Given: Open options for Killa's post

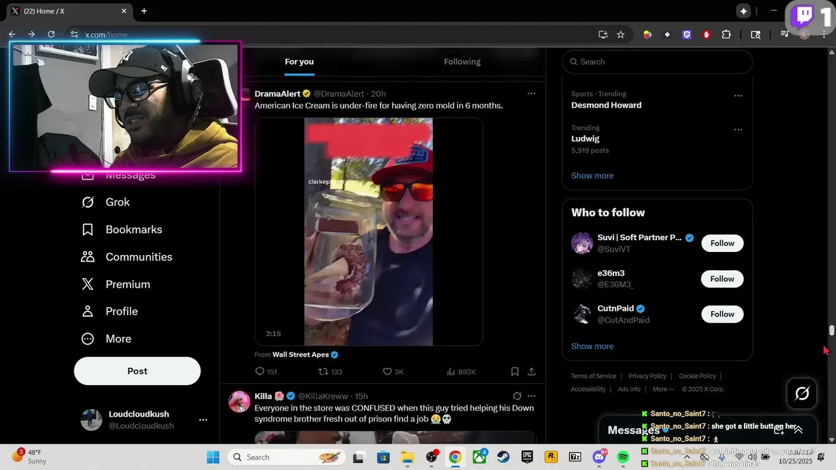Looking at the screenshot, I should (x=532, y=396).
